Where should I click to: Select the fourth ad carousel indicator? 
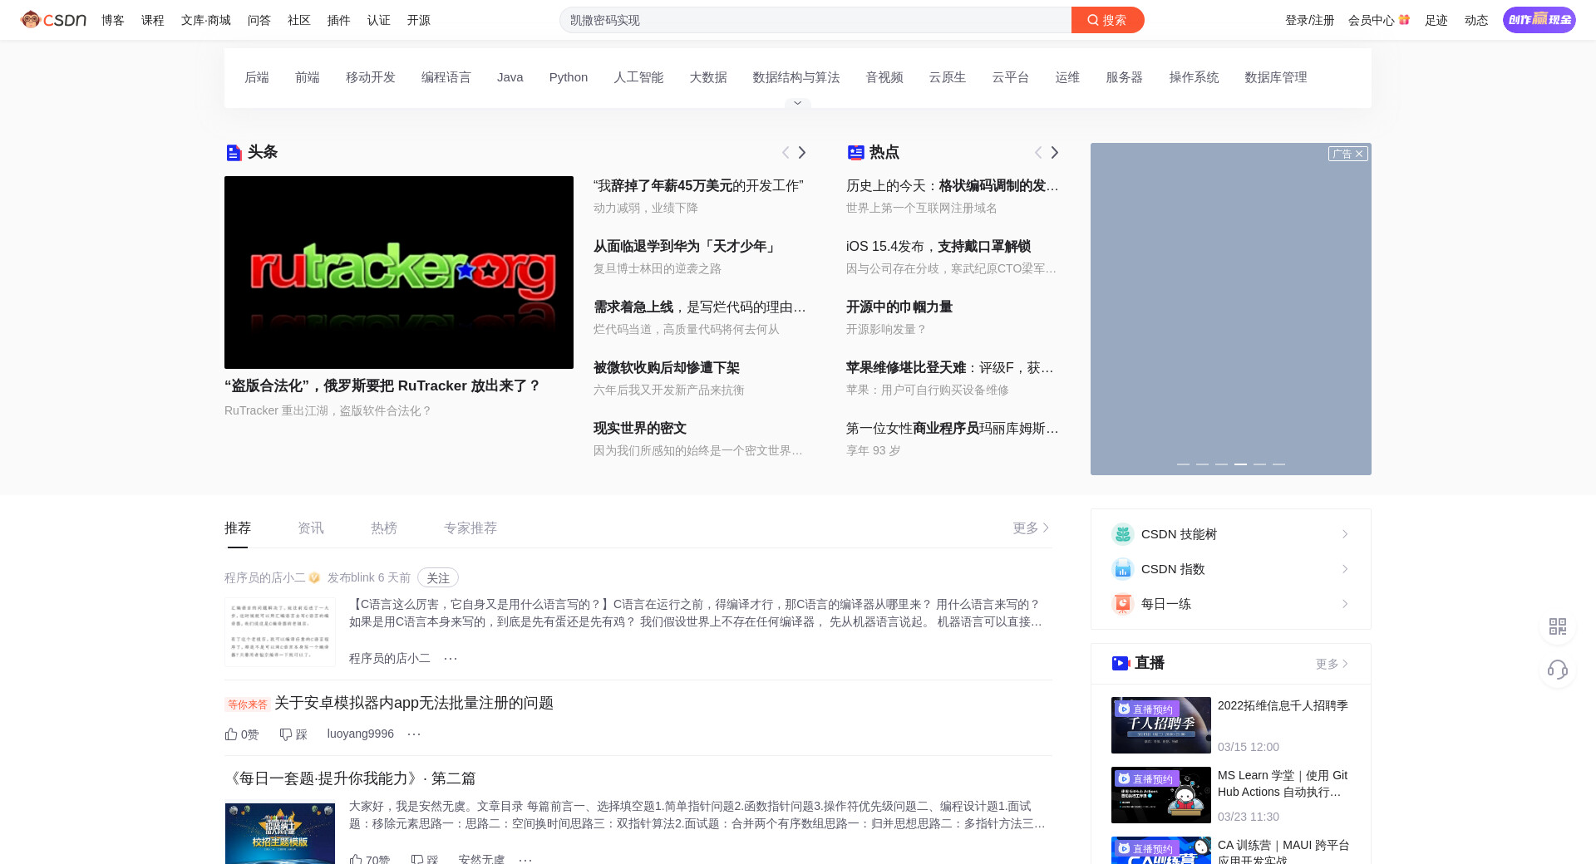1240,464
